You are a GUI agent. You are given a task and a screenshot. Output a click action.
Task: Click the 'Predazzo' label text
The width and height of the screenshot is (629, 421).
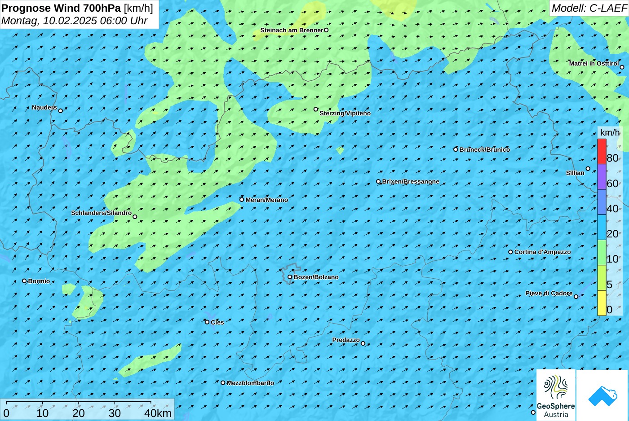tap(346, 340)
